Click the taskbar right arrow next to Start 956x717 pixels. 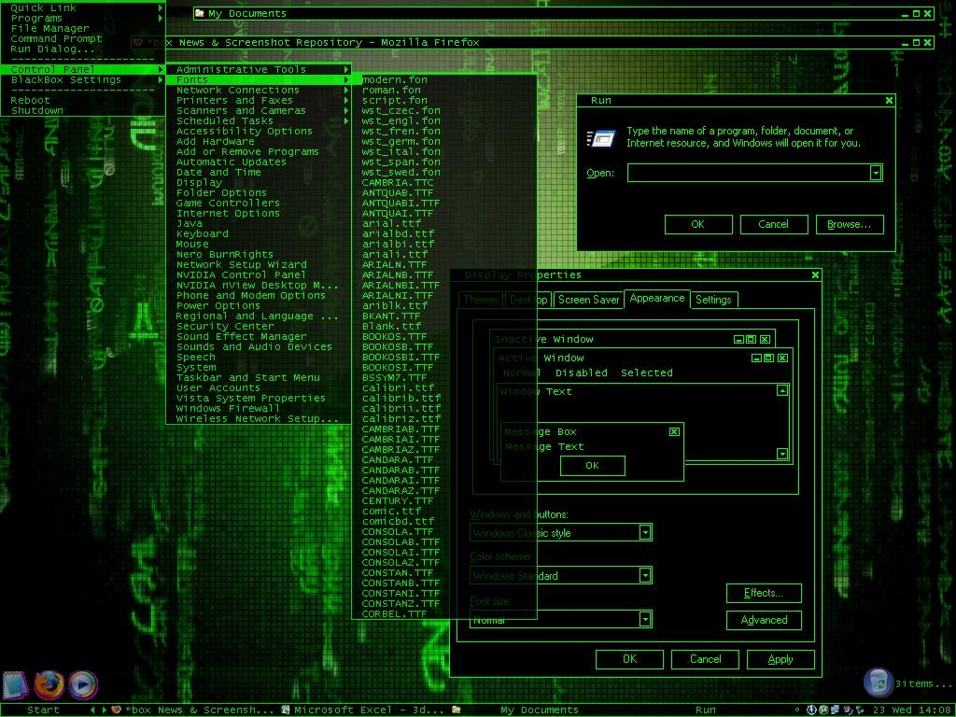click(105, 710)
